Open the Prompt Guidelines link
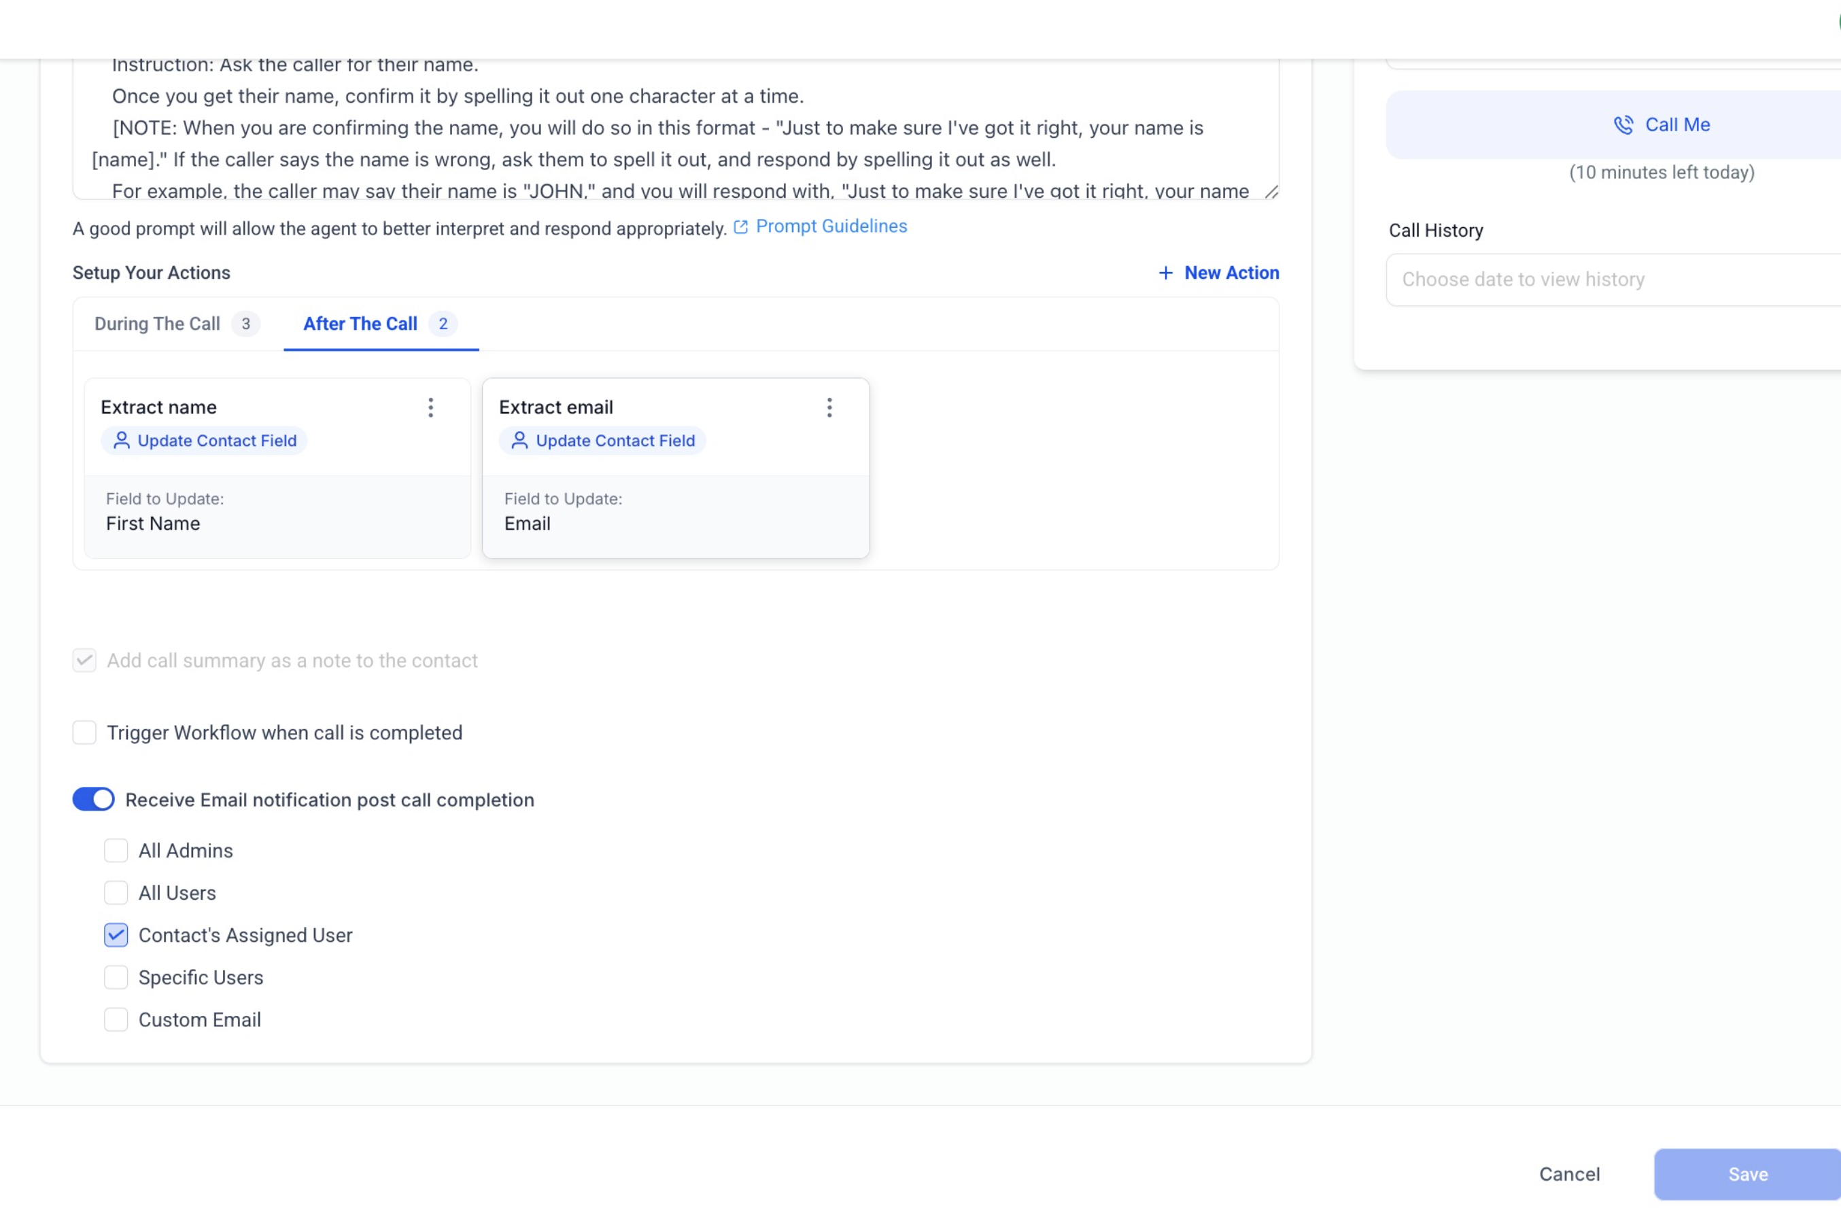The image size is (1841, 1220). pyautogui.click(x=831, y=226)
